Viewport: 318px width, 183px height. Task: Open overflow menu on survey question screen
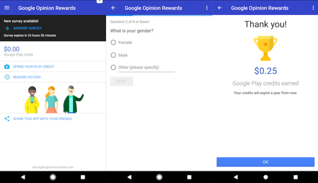pyautogui.click(x=207, y=8)
